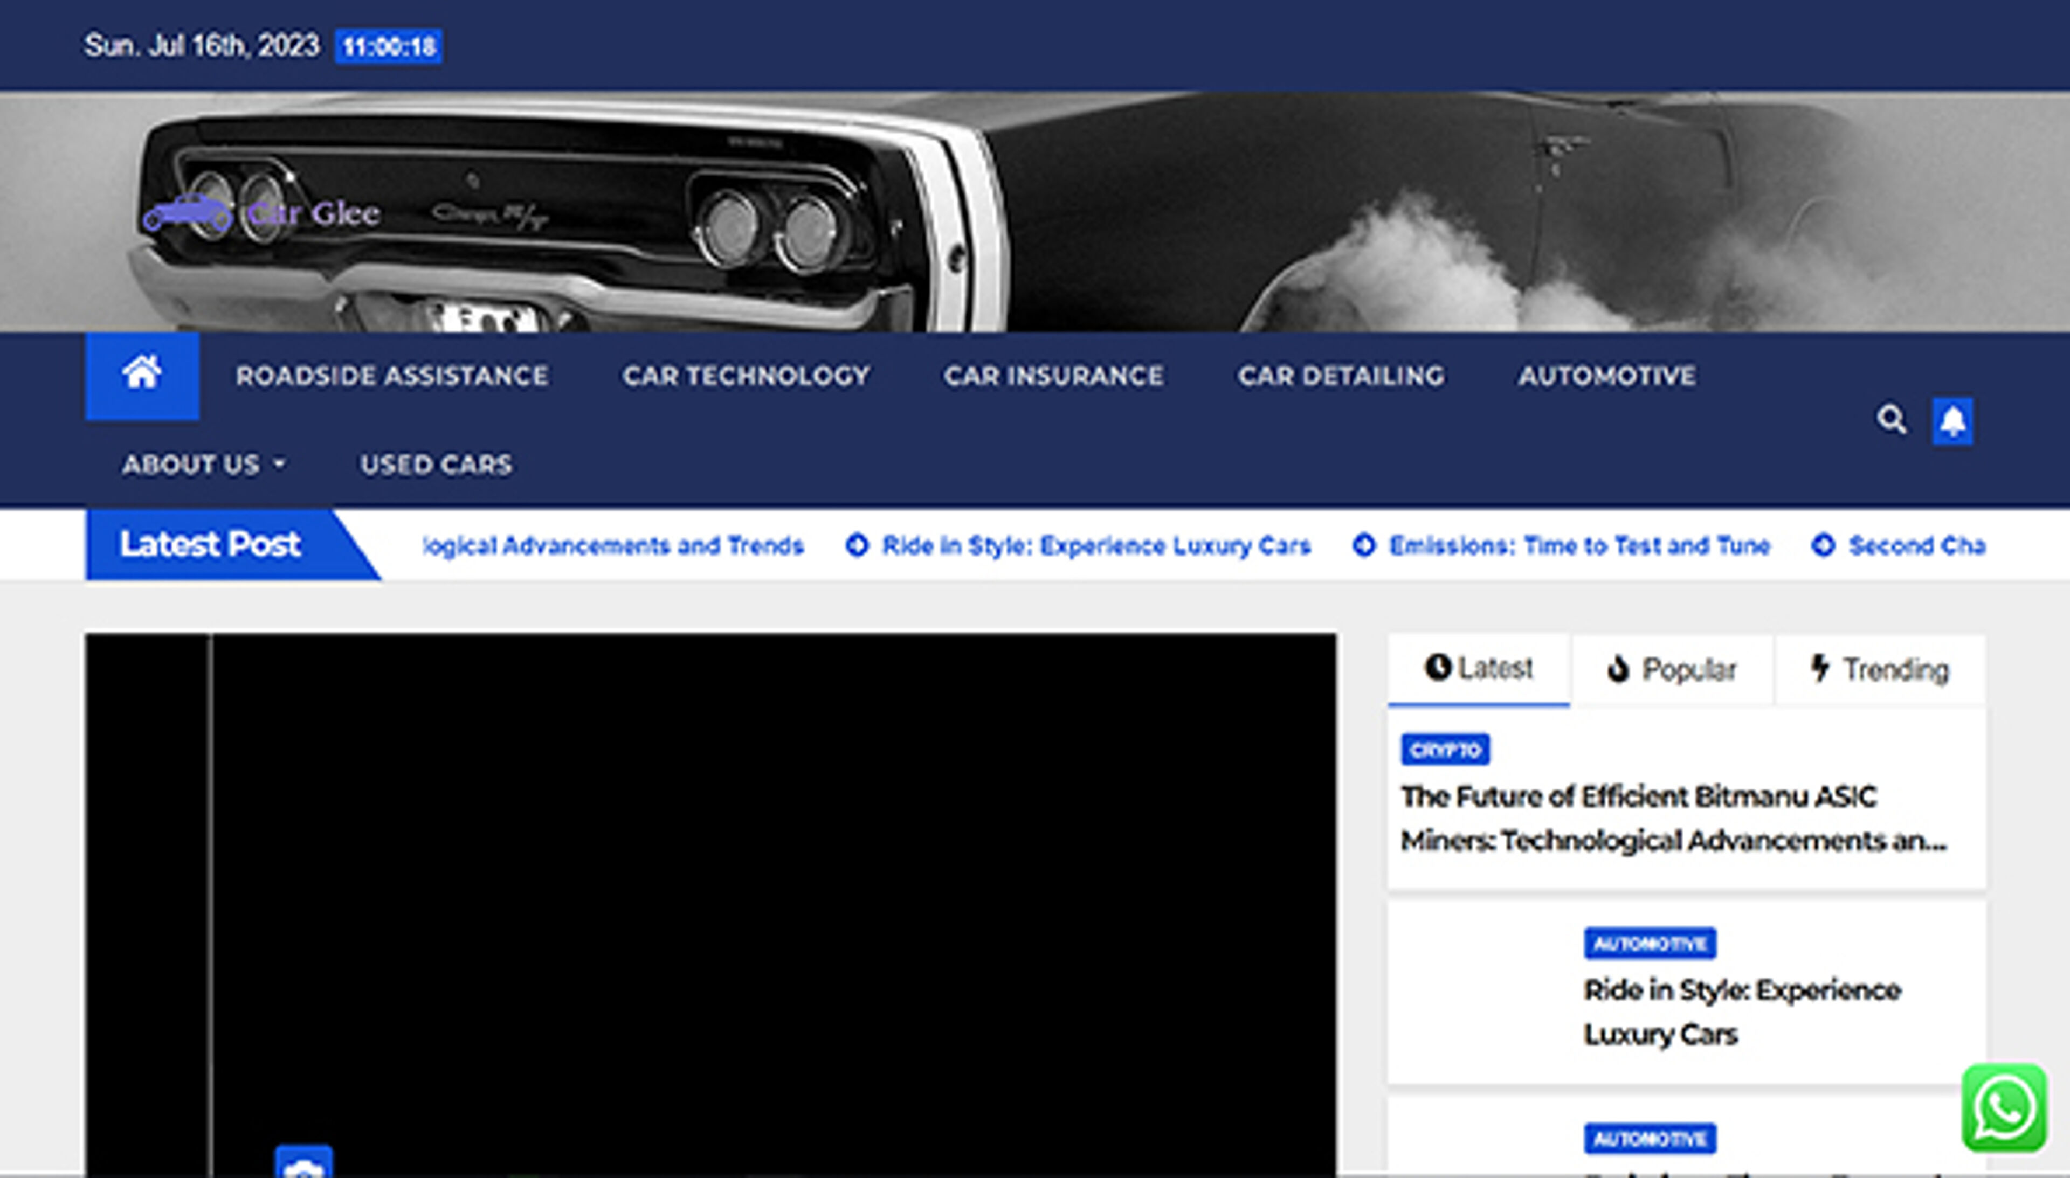This screenshot has width=2070, height=1178.
Task: Select the Latest tab
Action: [x=1479, y=669]
